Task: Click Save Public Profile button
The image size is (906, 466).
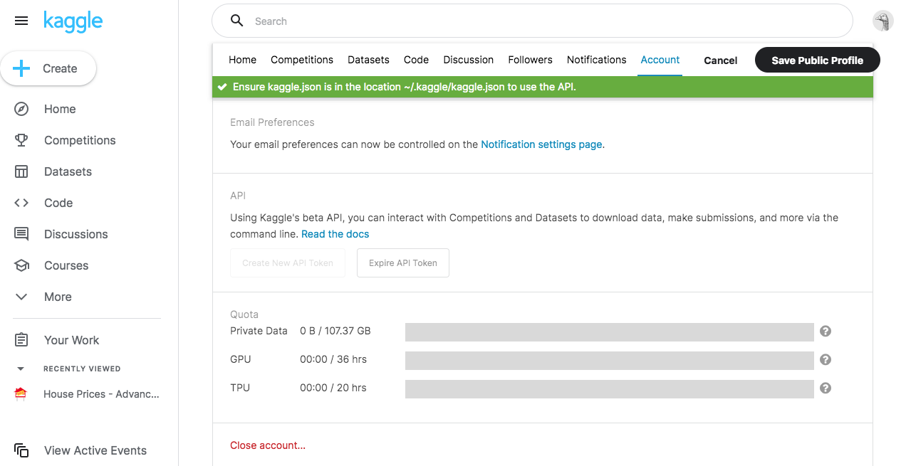Action: (818, 60)
